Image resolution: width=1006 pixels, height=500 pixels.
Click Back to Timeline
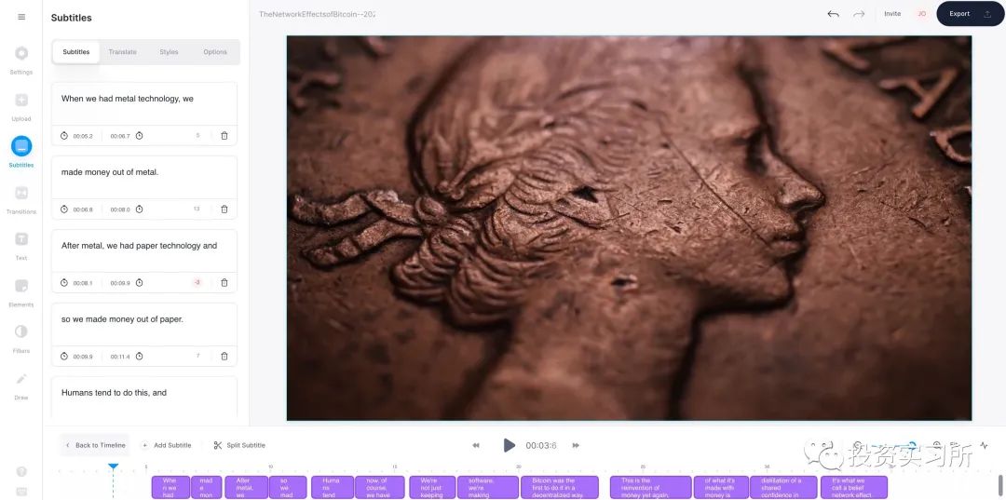click(95, 445)
